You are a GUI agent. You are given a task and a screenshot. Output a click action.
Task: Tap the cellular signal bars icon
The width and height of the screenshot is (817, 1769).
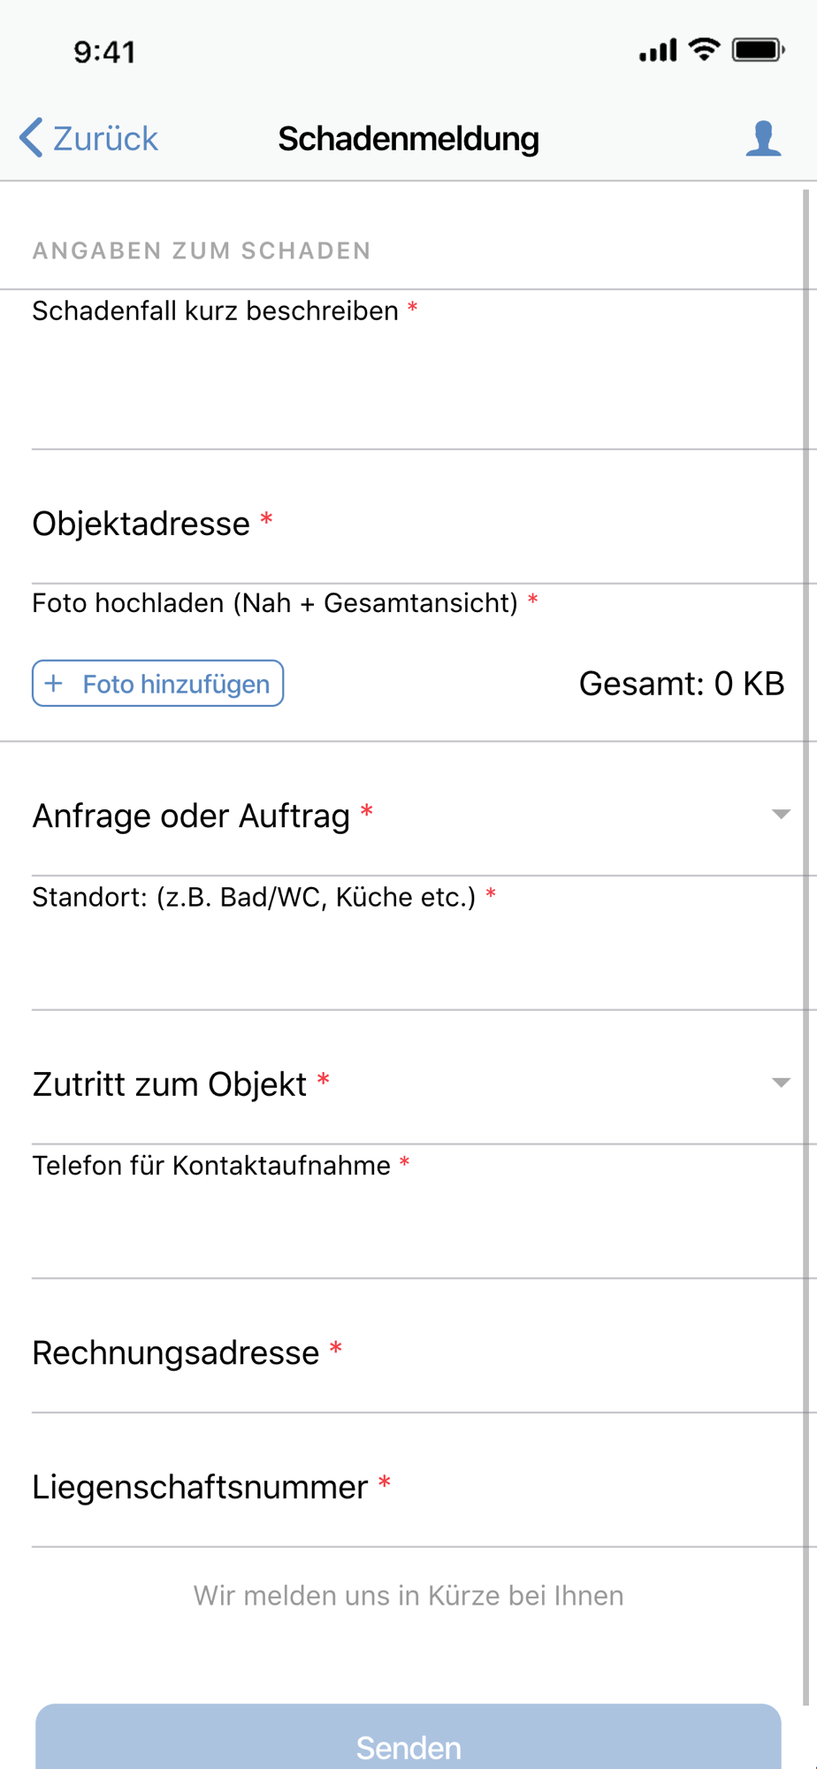tap(658, 51)
